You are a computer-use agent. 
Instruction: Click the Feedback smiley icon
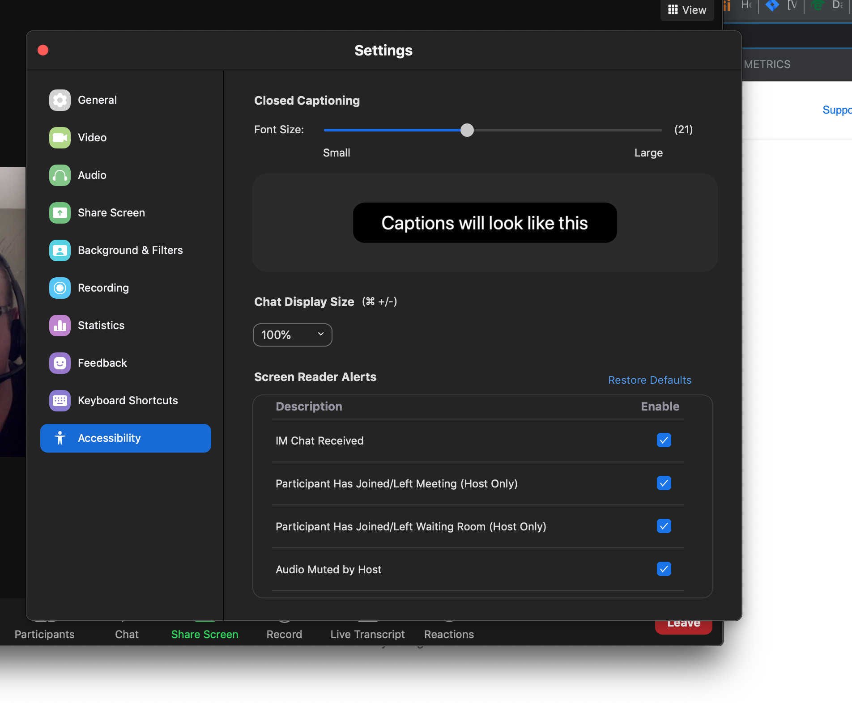tap(60, 363)
